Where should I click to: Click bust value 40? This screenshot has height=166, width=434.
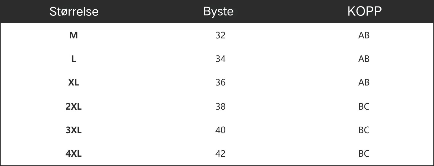(x=220, y=130)
